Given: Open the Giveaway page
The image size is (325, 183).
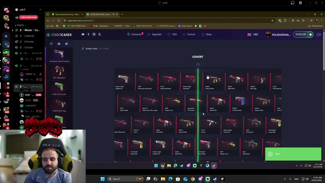Looking at the screenshot, I should tap(135, 34).
